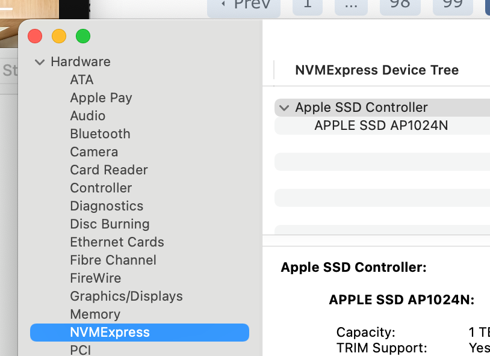Open the Diagnostics section
The image size is (490, 356).
point(107,206)
